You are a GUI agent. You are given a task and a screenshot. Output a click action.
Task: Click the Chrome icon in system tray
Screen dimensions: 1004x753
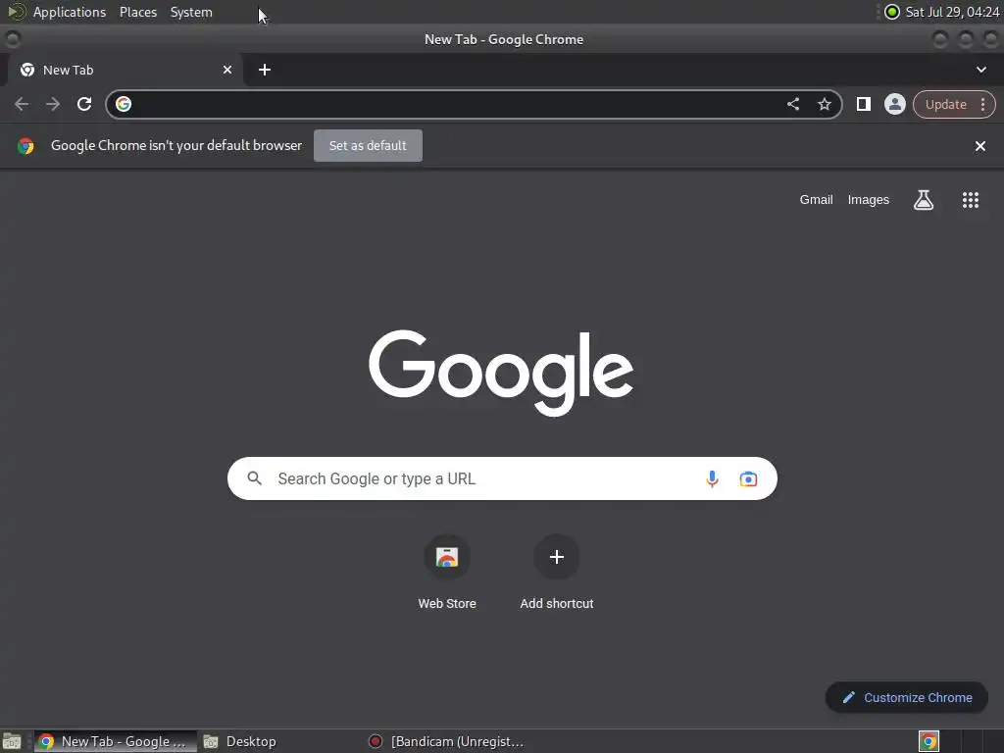pyautogui.click(x=929, y=741)
